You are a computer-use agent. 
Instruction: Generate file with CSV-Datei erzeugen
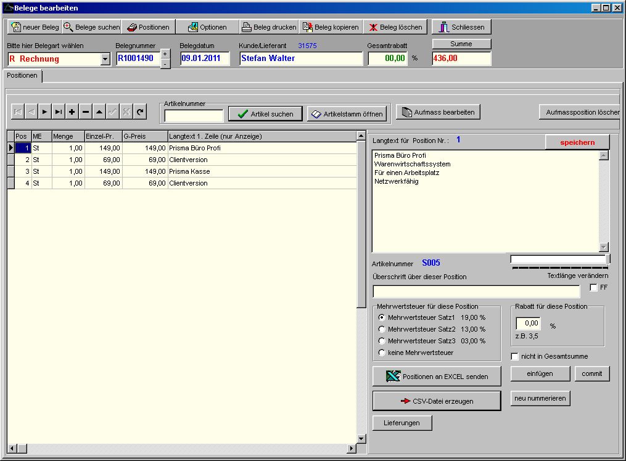coord(437,401)
